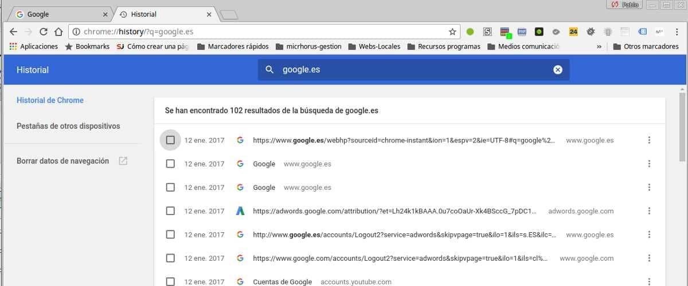Open the Cómo crear una pág bookmark
The image size is (688, 286).
[153, 46]
